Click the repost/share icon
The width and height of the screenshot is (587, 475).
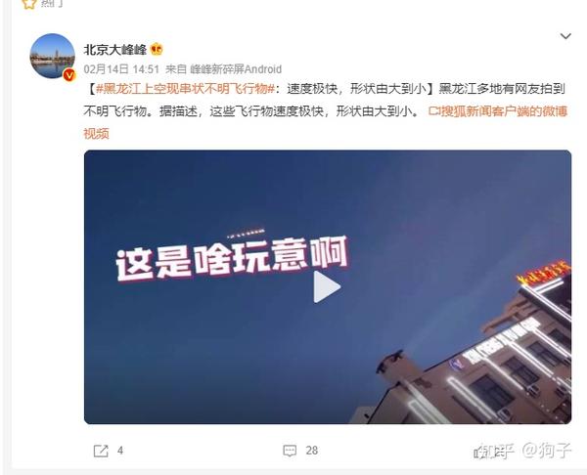tap(101, 451)
